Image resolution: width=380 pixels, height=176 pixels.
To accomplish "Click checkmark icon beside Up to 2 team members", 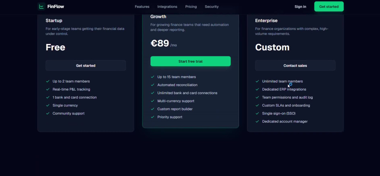I will pos(48,81).
